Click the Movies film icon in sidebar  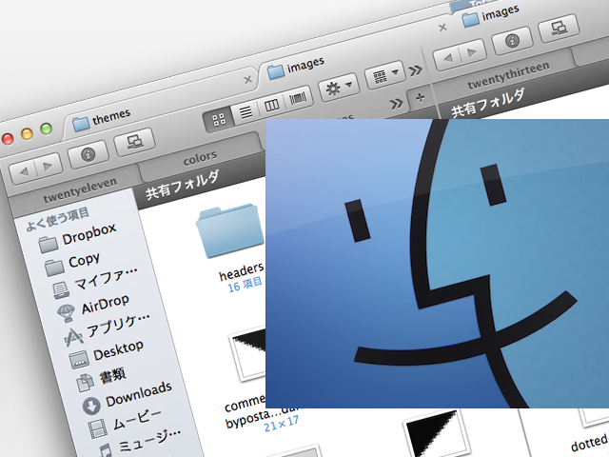click(x=97, y=429)
